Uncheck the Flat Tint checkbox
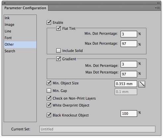 point(59,28)
